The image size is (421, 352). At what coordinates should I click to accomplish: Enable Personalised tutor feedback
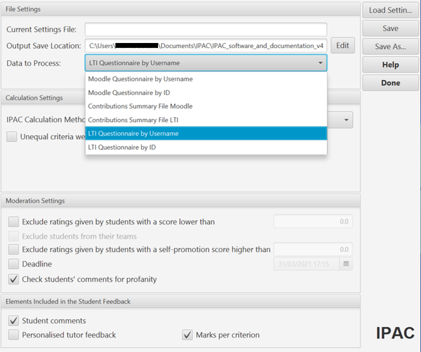tap(13, 335)
